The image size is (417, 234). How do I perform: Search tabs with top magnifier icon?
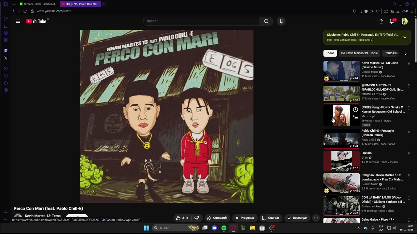click(x=394, y=4)
